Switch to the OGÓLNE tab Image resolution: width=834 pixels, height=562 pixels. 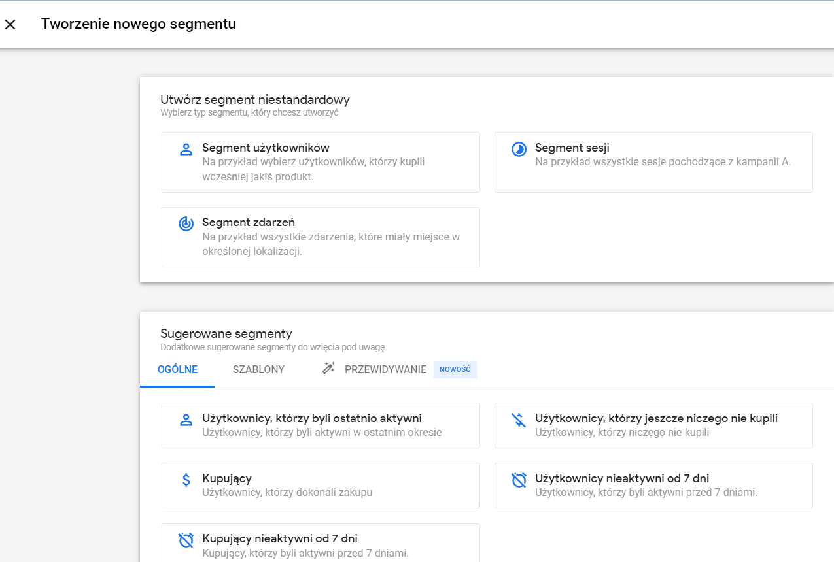(x=177, y=369)
